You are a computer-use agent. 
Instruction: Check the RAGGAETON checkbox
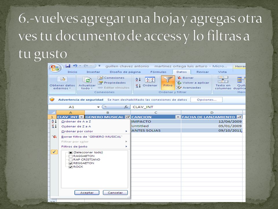(x=71, y=156)
